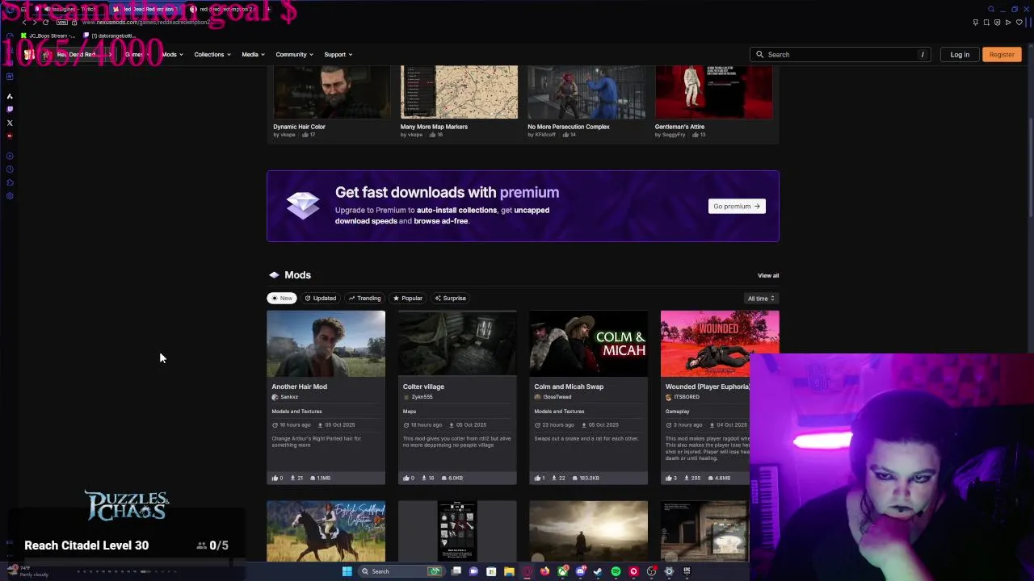
Task: Click the browser reload button
Action: [x=45, y=22]
